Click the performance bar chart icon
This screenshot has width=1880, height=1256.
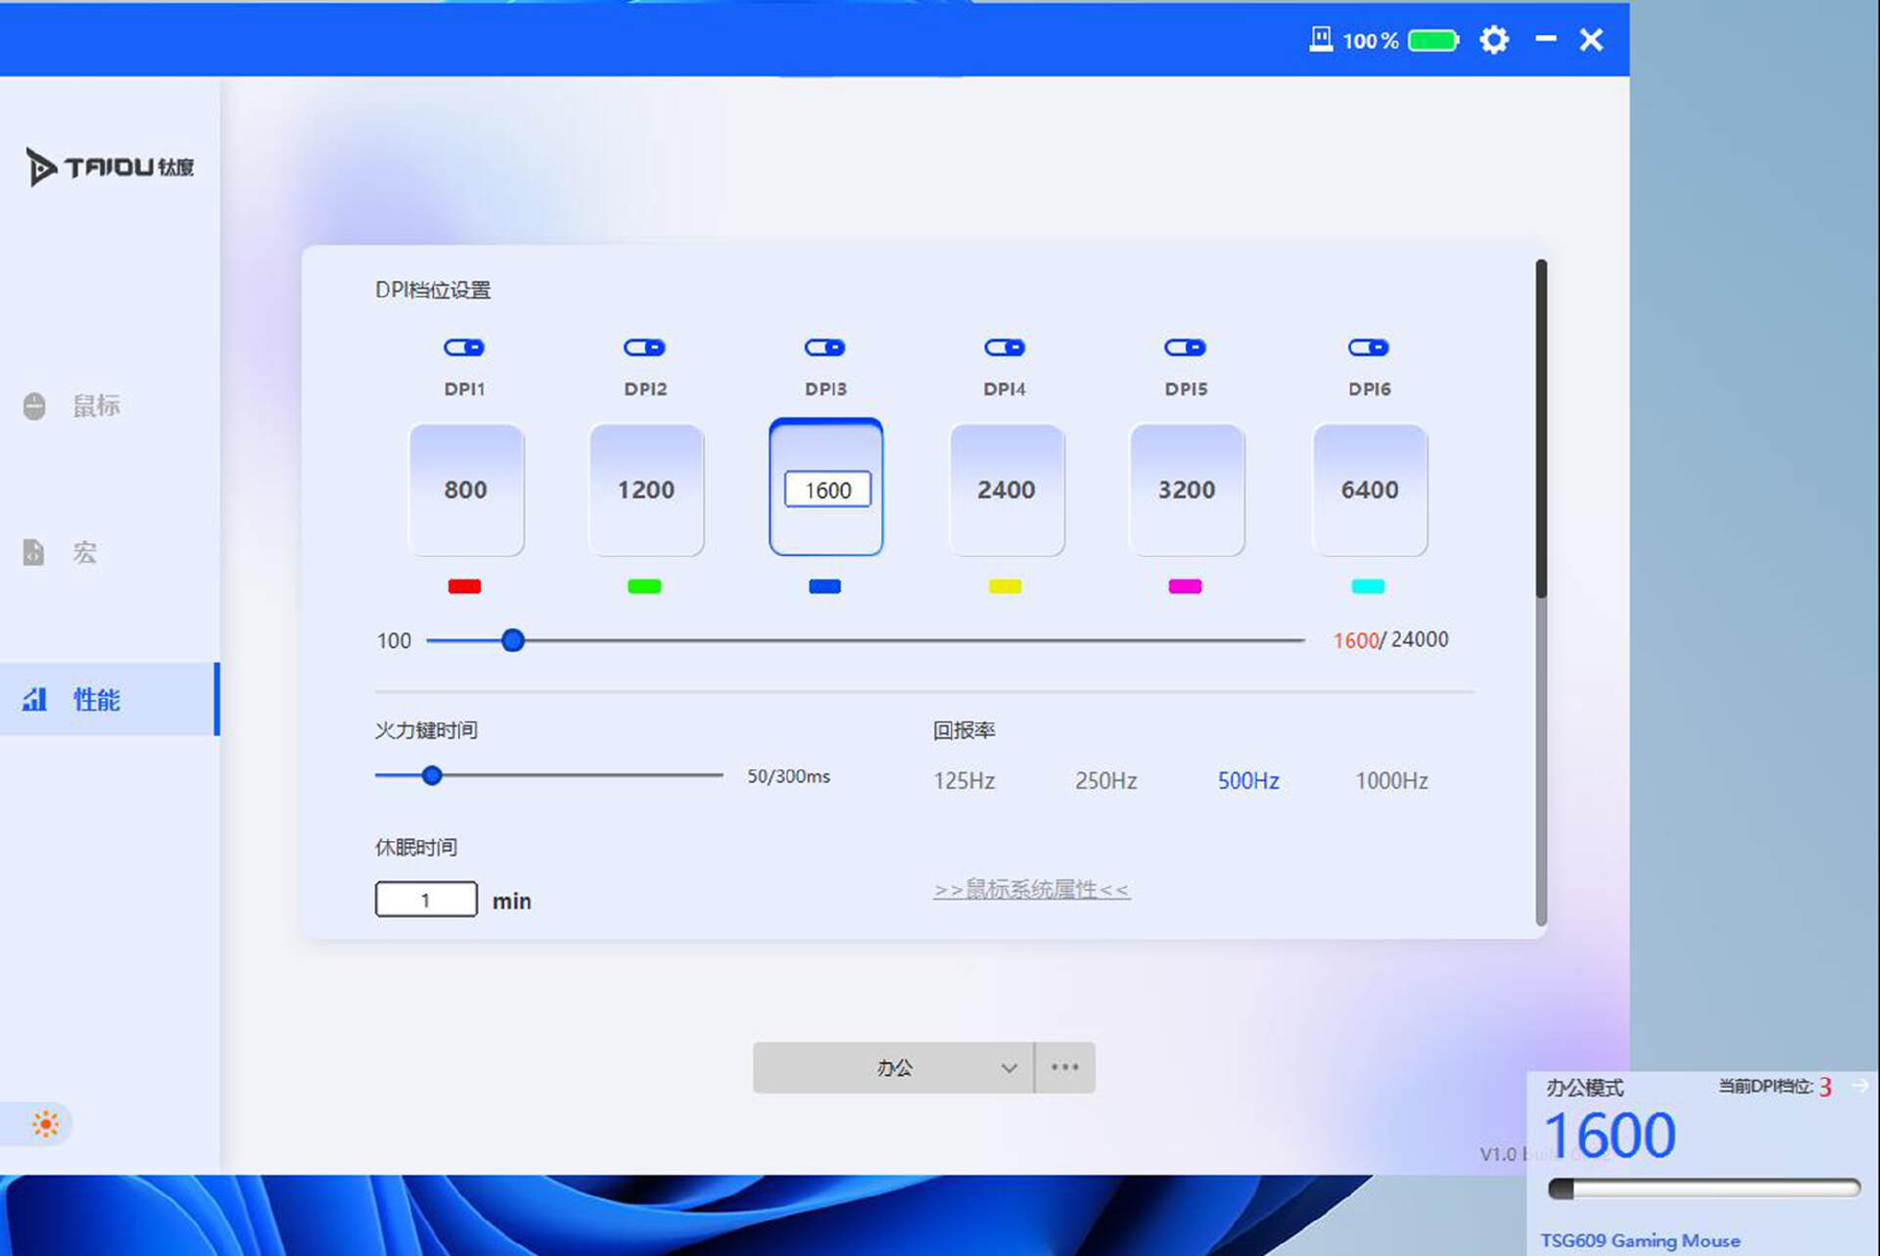(35, 699)
